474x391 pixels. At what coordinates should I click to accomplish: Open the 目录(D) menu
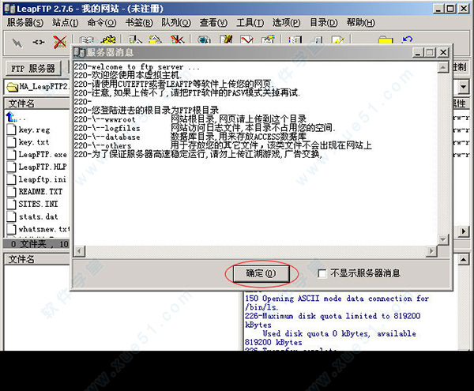[324, 23]
